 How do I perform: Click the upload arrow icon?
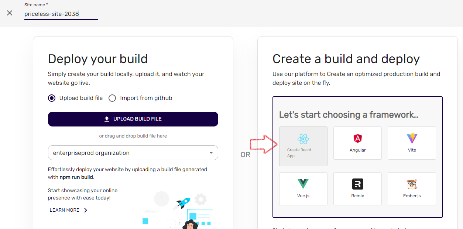click(107, 119)
